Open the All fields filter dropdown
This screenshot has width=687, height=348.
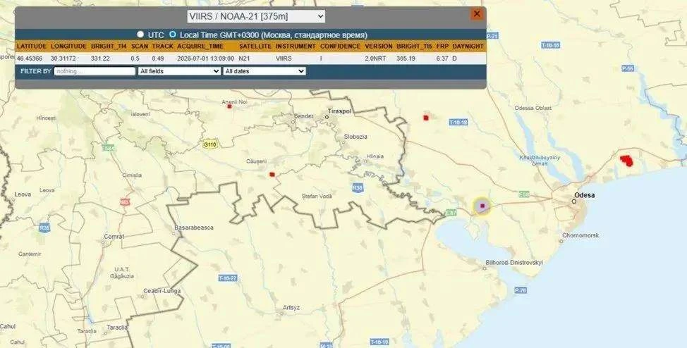[x=179, y=71]
